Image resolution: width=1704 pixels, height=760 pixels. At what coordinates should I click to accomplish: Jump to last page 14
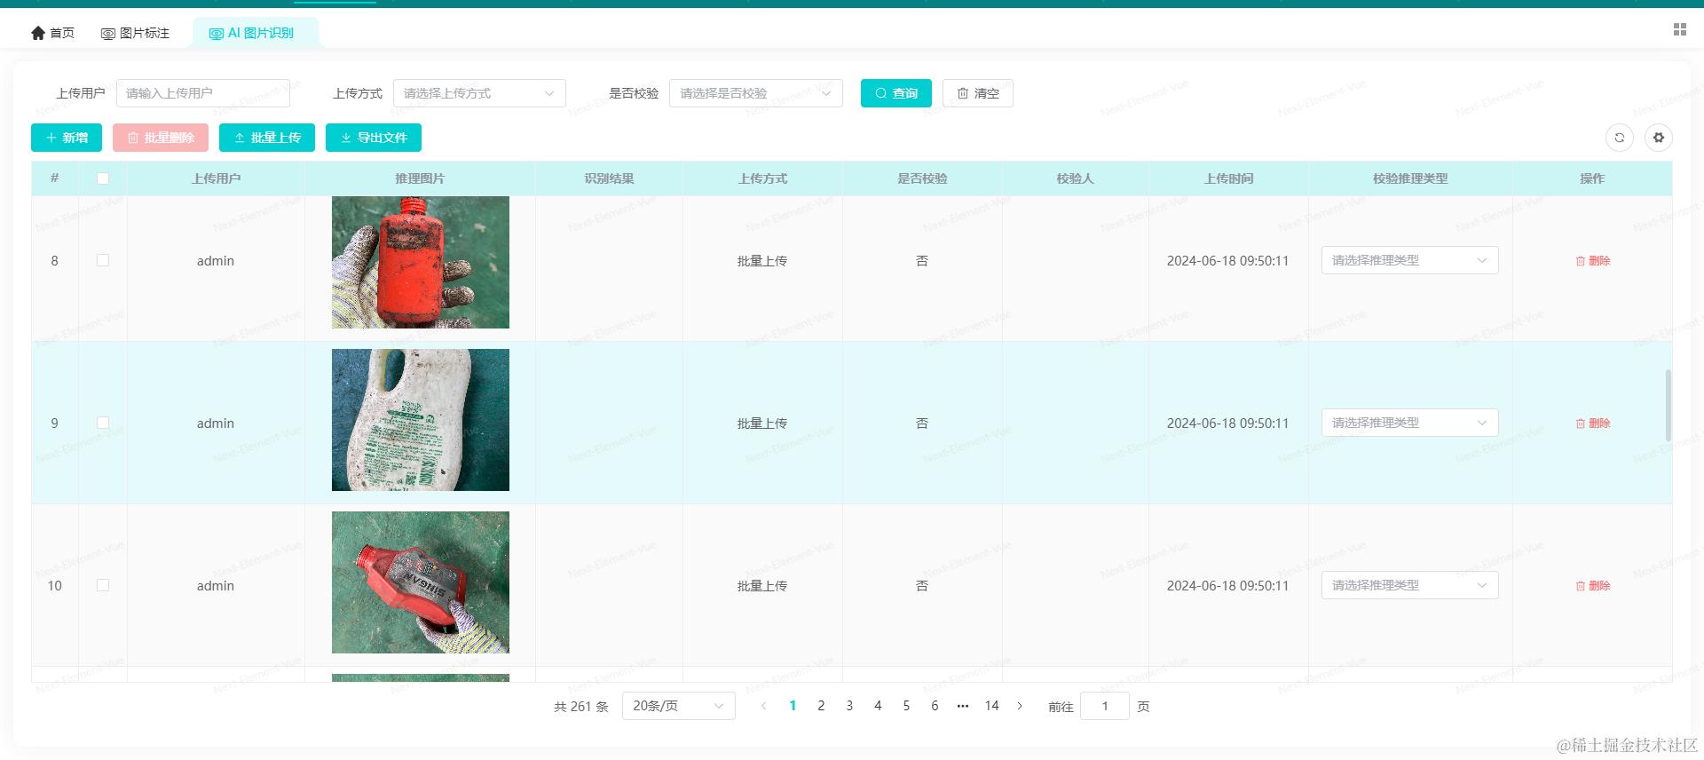(x=991, y=706)
